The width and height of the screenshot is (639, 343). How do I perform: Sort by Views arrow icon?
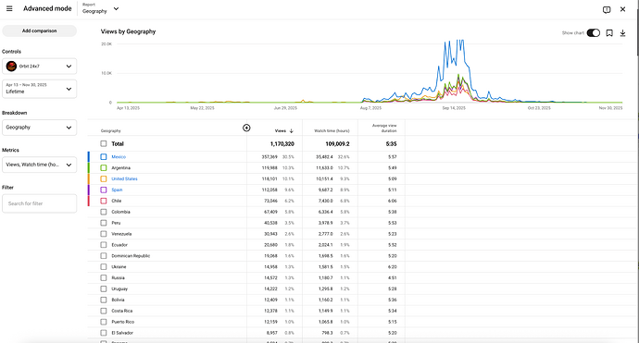coord(292,131)
